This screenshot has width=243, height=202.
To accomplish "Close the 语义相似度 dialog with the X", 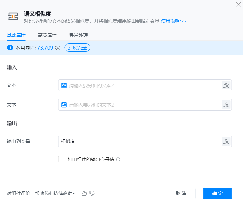I will tap(238, 4).
